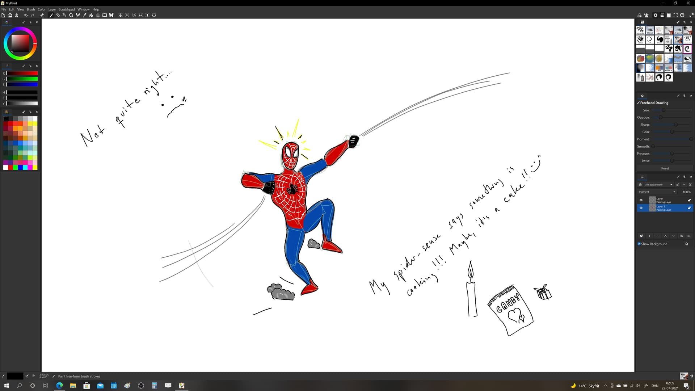This screenshot has height=391, width=695.
Task: Toggle lock on Layer 1
Action: pos(689,208)
